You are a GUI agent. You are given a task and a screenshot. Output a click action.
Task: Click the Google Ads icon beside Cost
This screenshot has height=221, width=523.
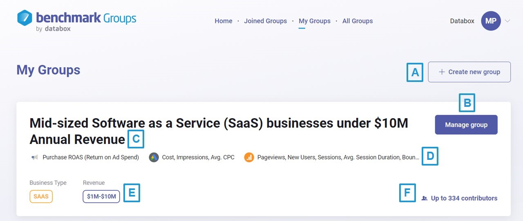[x=154, y=157]
